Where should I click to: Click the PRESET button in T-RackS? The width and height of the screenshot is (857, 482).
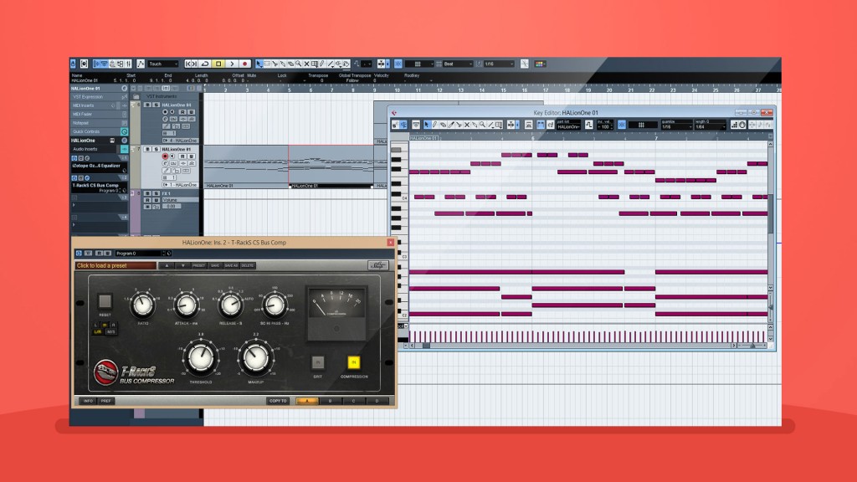pyautogui.click(x=199, y=265)
